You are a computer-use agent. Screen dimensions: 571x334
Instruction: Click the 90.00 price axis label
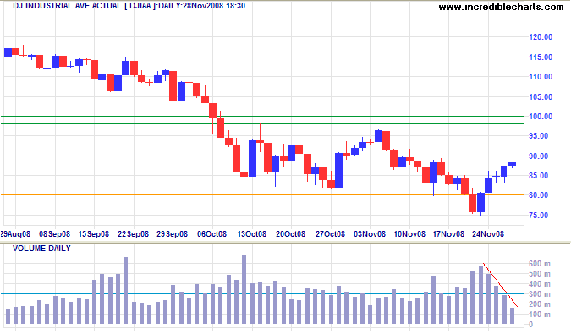539,156
